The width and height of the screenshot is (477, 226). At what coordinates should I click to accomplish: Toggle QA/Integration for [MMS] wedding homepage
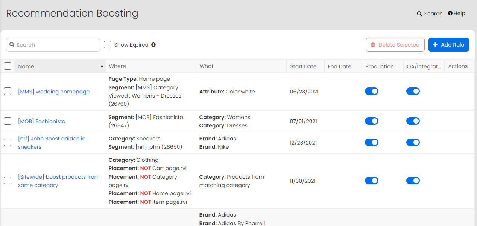(413, 91)
